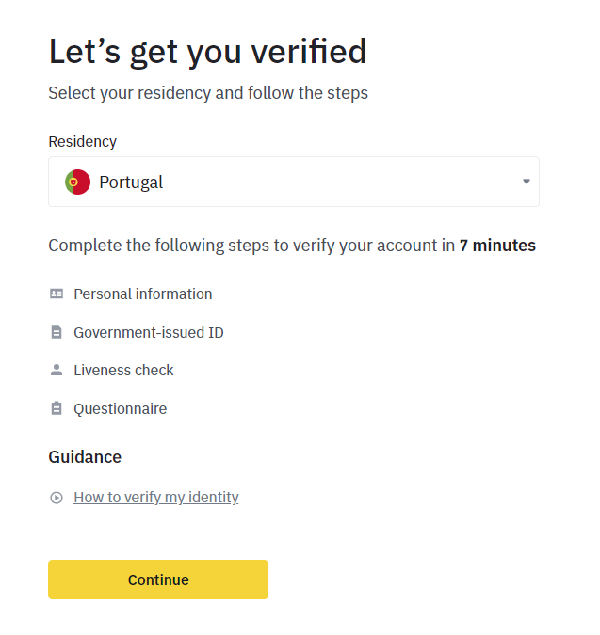This screenshot has width=600, height=635.
Task: Click the 'Complete the following steps' sentence
Action: coord(252,246)
